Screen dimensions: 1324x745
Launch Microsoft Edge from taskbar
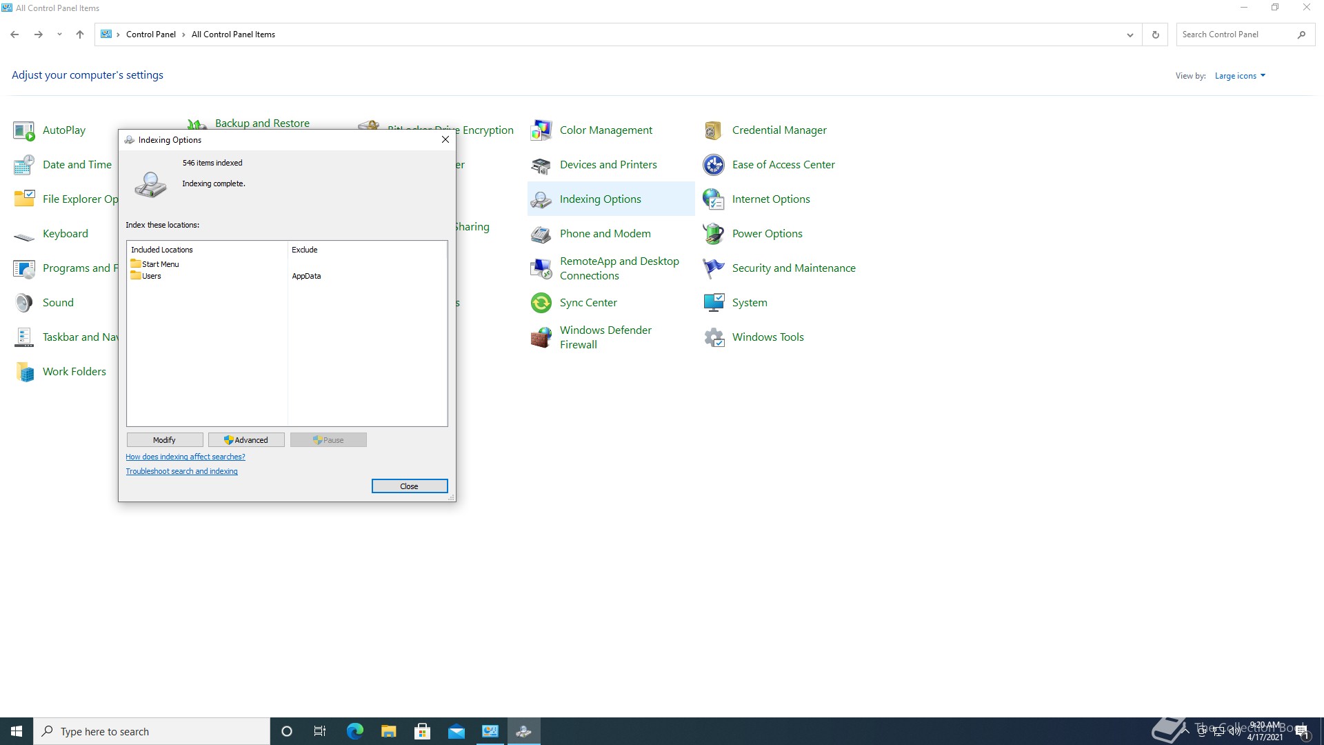[x=354, y=731]
